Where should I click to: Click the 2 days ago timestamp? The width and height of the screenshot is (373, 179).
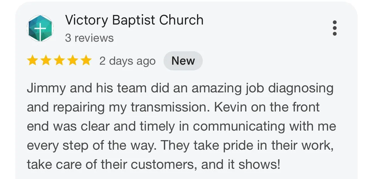[127, 61]
